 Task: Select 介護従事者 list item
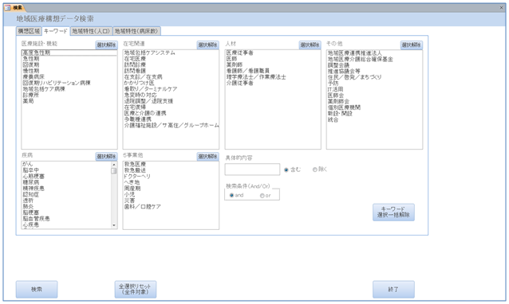[x=273, y=83]
